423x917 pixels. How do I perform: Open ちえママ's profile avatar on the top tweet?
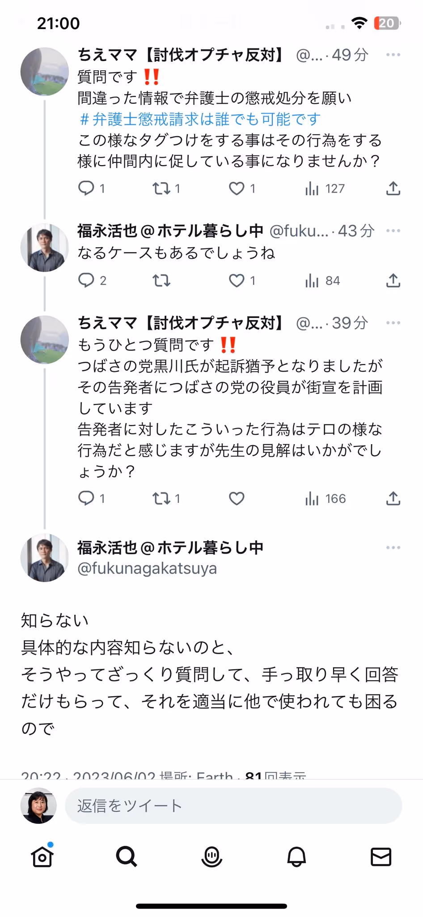pos(44,72)
